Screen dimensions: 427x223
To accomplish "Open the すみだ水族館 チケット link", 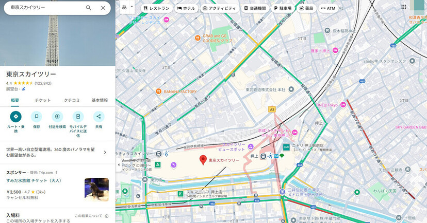I will (34, 180).
